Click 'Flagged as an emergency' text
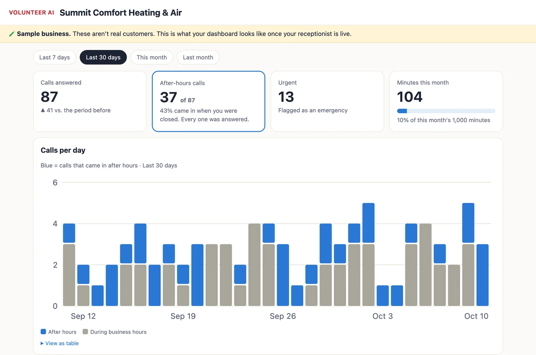Viewport: 536px width, 355px height. click(313, 110)
